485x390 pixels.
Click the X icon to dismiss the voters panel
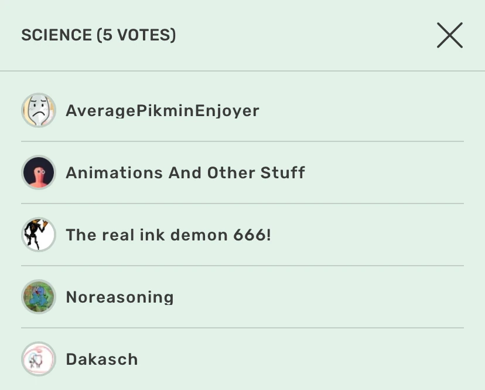click(x=449, y=35)
